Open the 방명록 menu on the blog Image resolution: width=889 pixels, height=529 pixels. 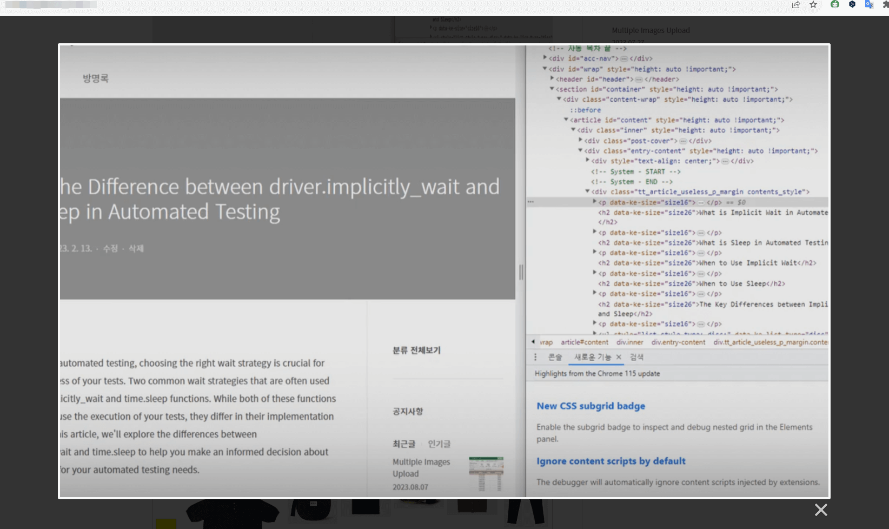coord(95,78)
